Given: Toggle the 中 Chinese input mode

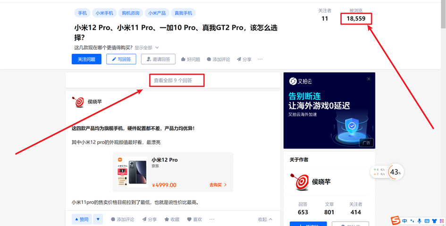Looking at the screenshot, I should tap(405, 221).
